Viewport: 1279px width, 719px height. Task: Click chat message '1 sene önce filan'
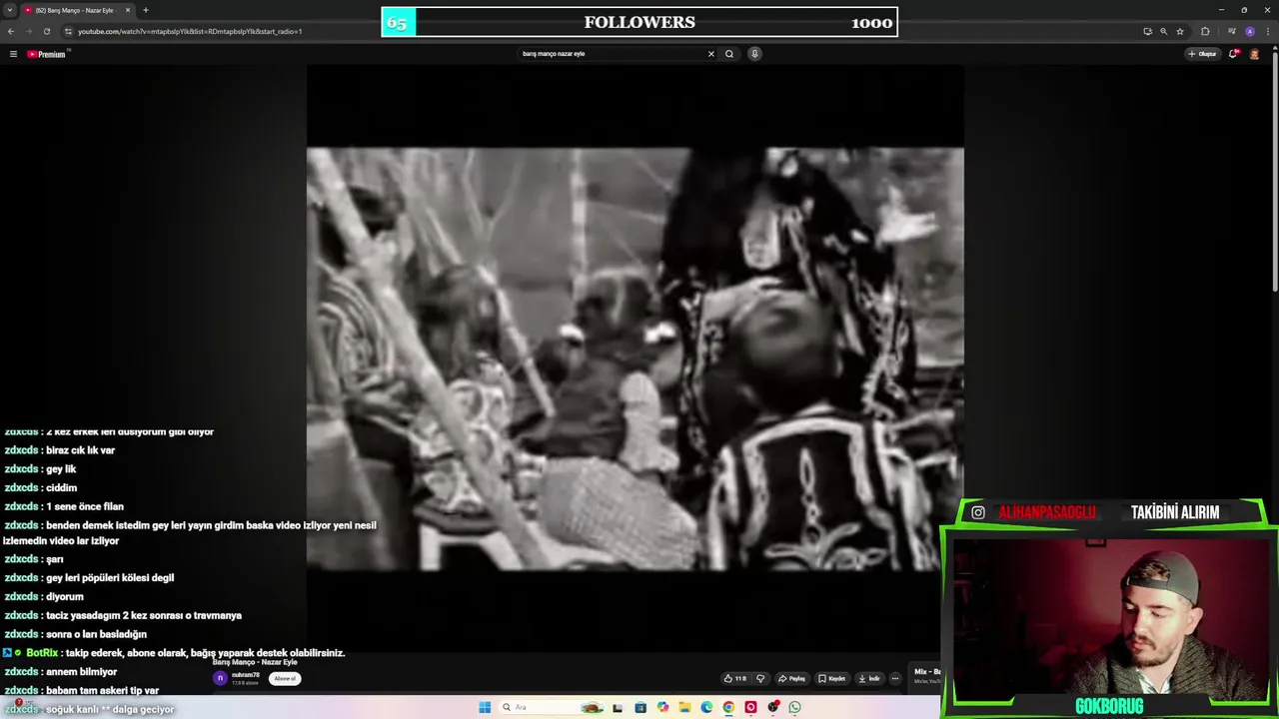point(64,506)
